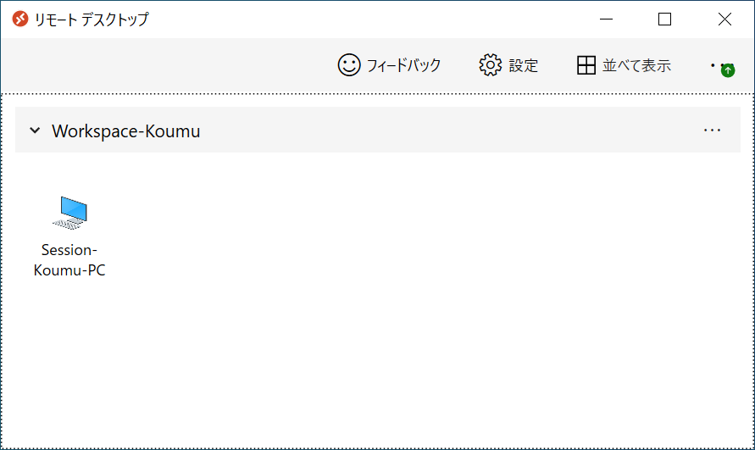Open the Session-Koumu-PC computer icon
This screenshot has height=450, width=755.
point(69,212)
